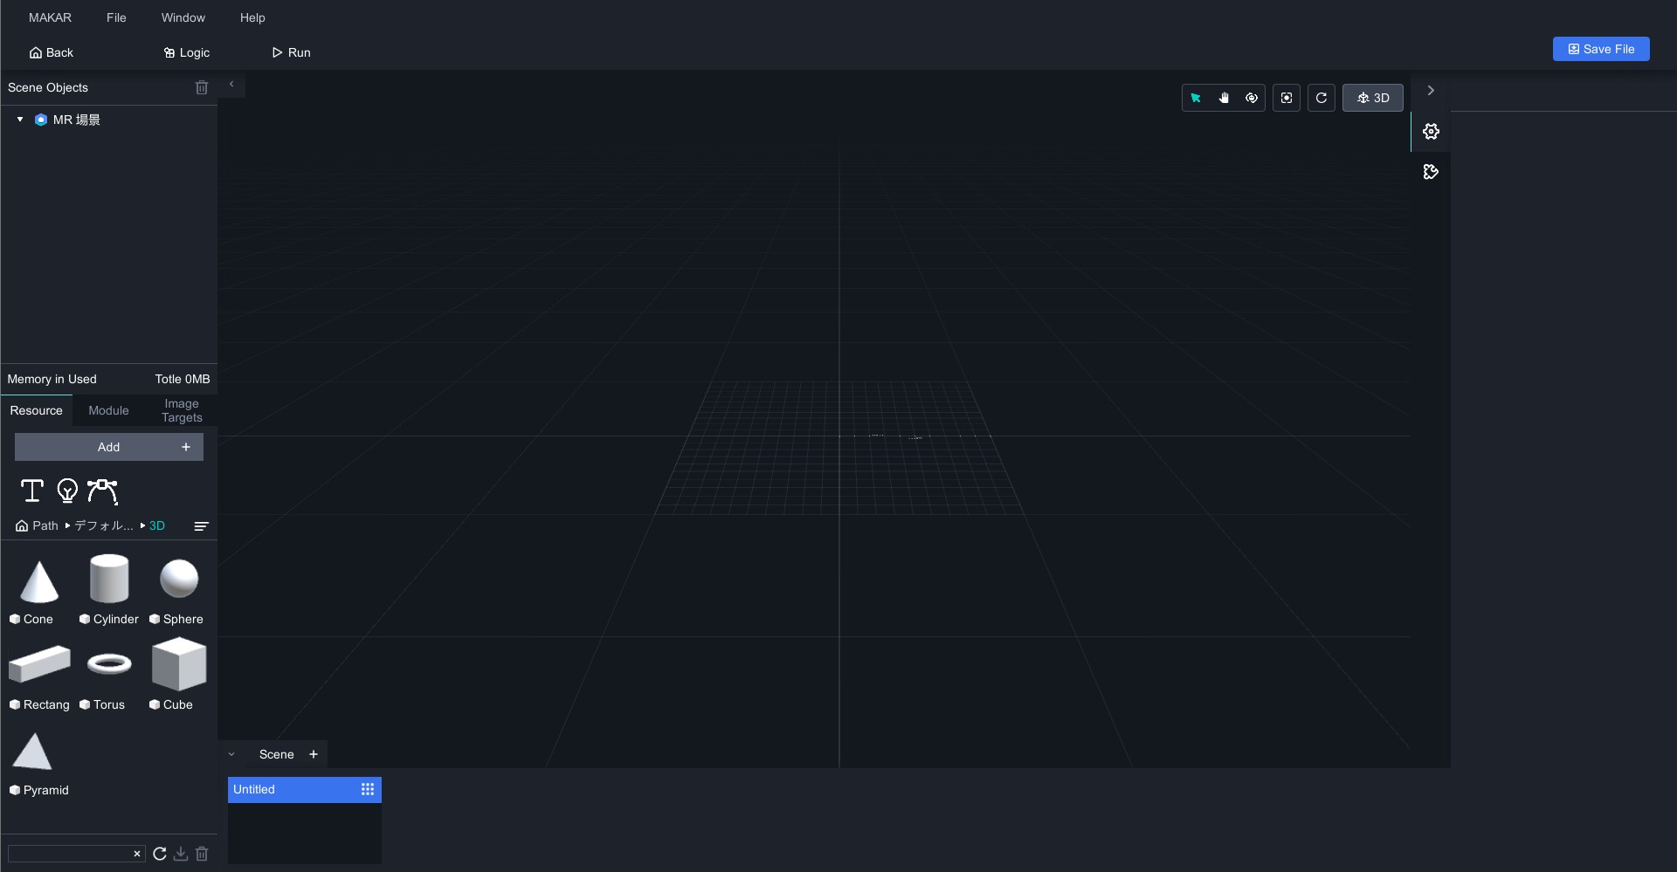Click the focus object icon
The height and width of the screenshot is (872, 1677).
(1287, 98)
